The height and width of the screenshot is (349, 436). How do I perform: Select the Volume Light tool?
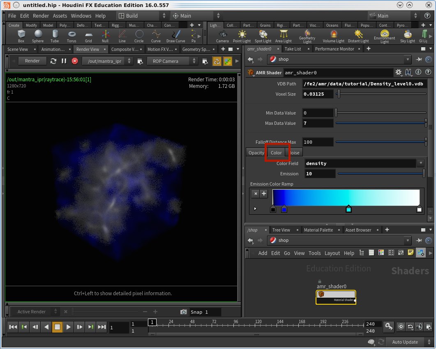tap(333, 36)
